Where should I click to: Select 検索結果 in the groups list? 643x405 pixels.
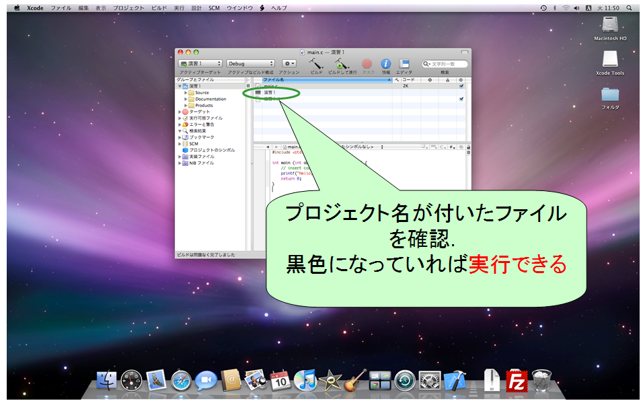pos(194,131)
